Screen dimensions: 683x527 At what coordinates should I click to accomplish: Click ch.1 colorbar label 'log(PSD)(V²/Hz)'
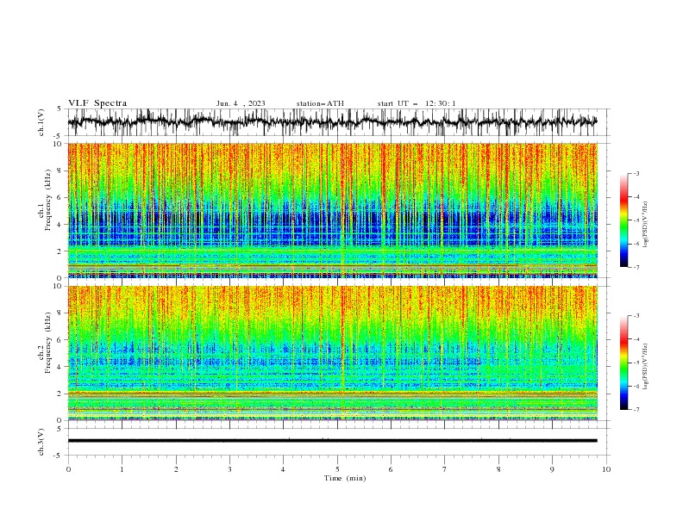click(646, 225)
